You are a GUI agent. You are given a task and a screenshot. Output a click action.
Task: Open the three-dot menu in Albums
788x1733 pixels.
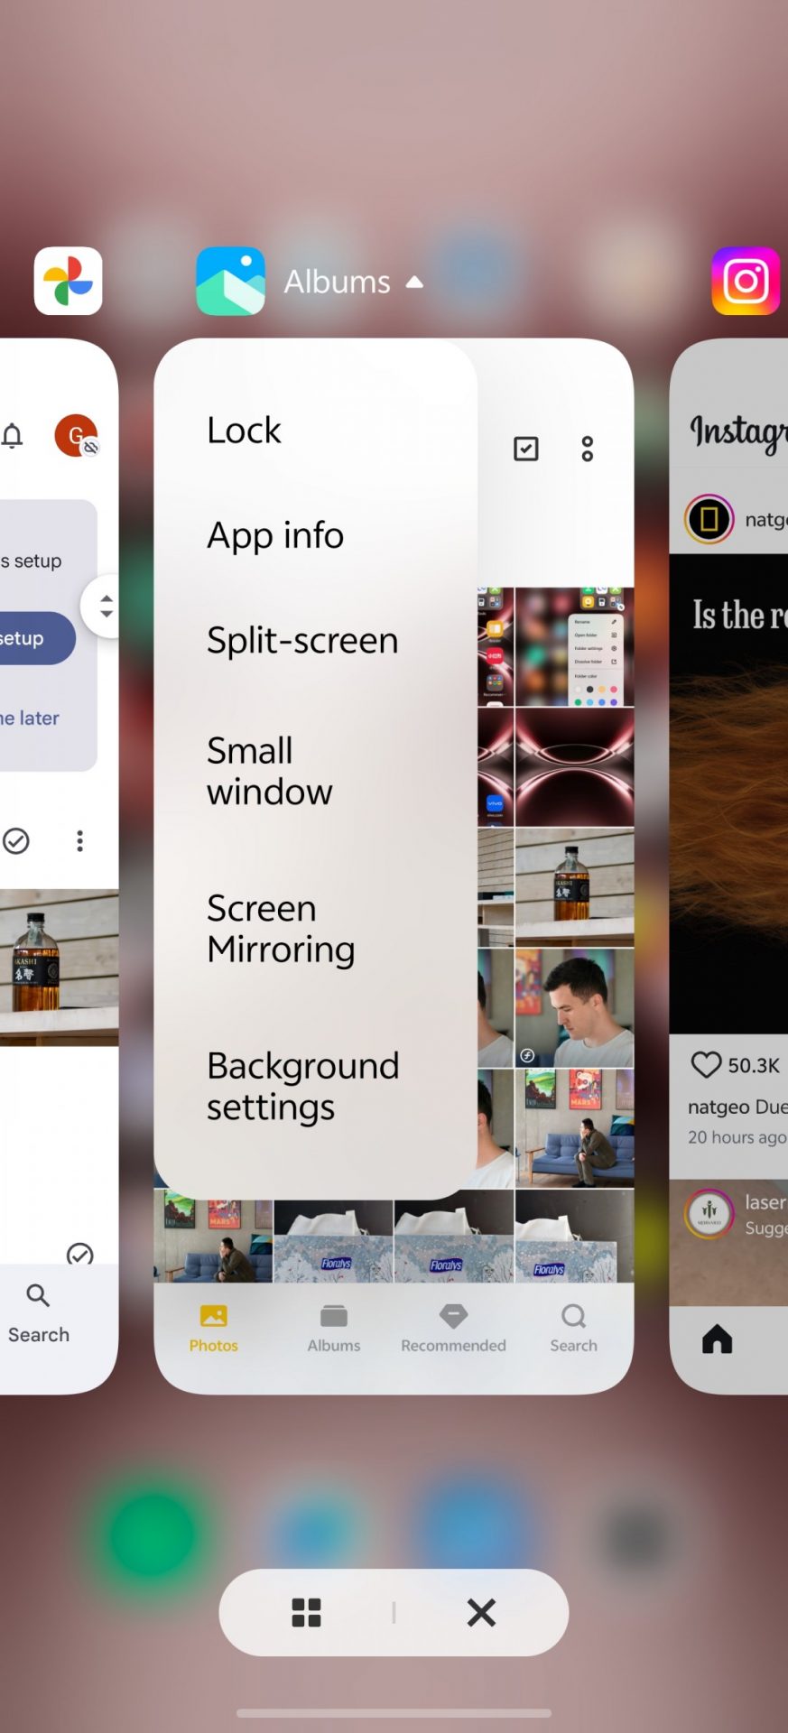point(587,449)
